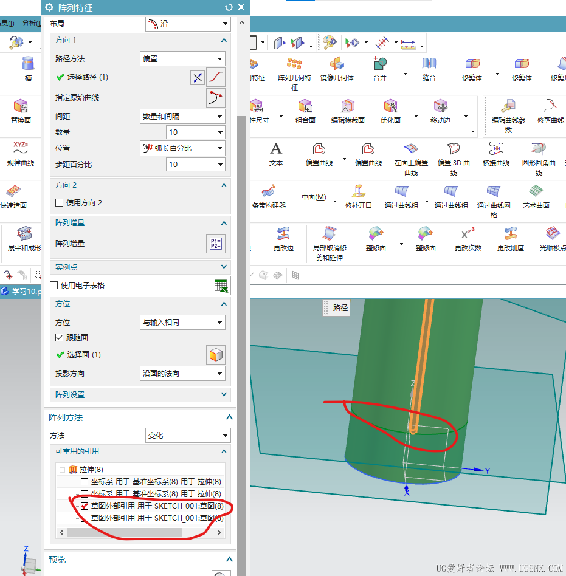Screen dimensions: 566x576
Task: Select the 镜像几何体 tool
Action: (337, 64)
